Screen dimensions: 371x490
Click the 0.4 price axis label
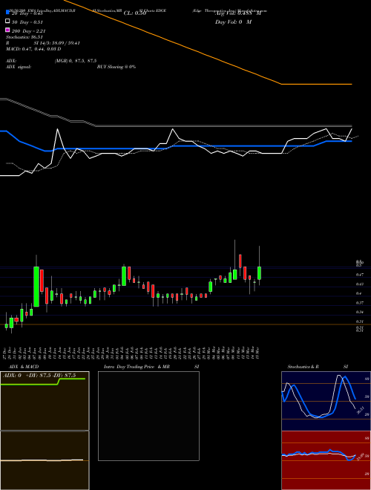pyautogui.click(x=358, y=293)
